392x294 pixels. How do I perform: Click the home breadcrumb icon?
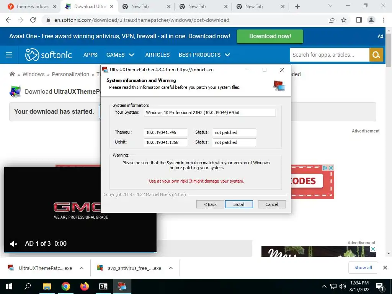click(12, 74)
